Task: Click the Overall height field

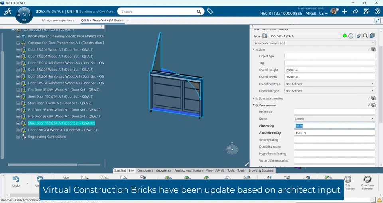Action: [x=330, y=70]
